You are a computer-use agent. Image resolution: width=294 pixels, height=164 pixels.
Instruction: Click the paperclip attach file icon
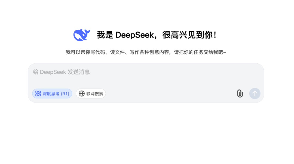(240, 93)
